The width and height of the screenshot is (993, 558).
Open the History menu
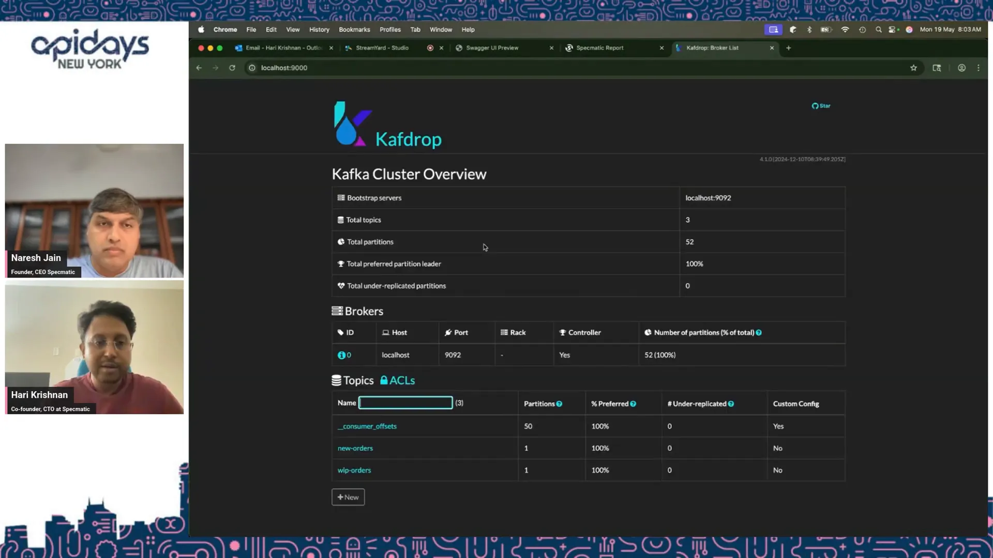click(319, 29)
